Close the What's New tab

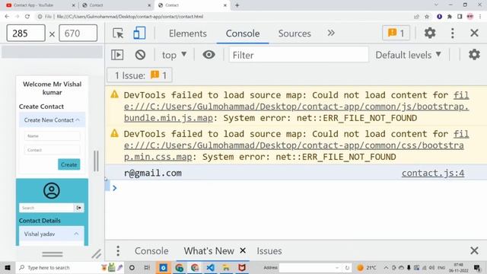[243, 250]
